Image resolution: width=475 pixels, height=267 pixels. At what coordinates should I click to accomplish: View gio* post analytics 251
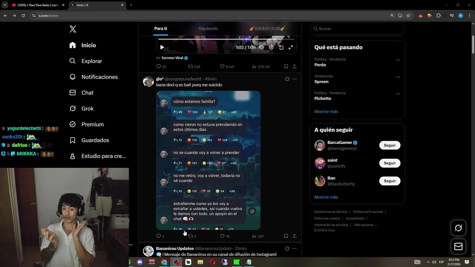pos(258,236)
